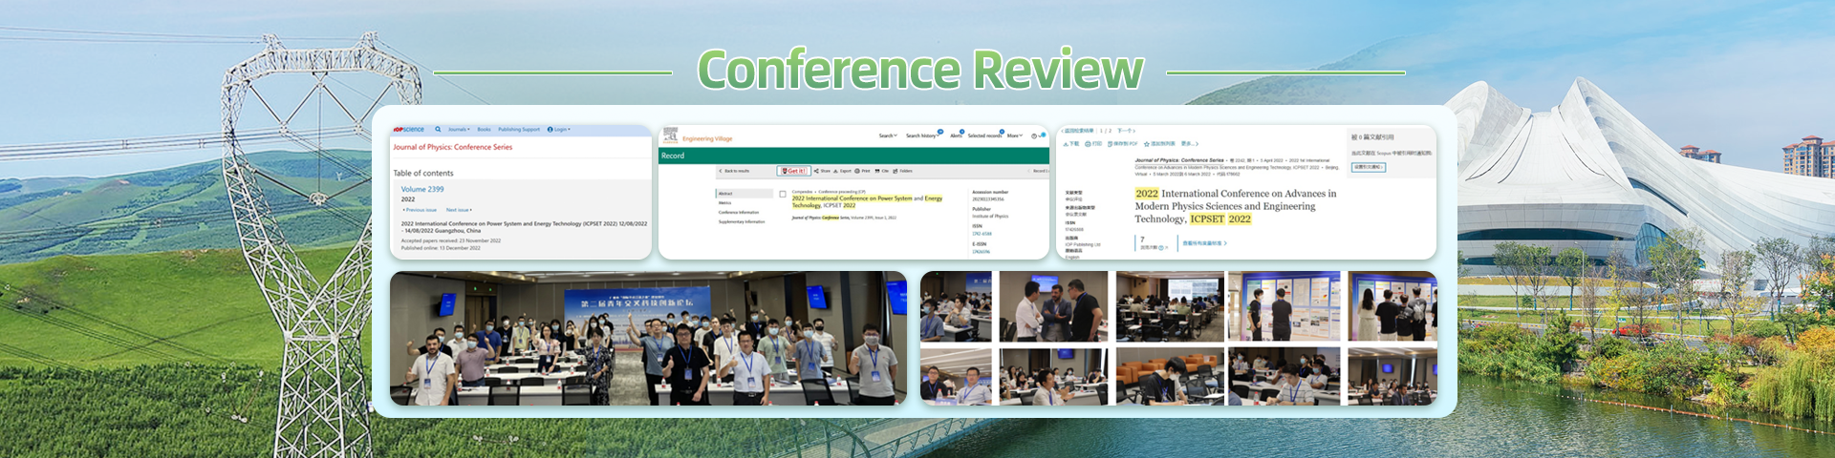Open the Volume 2399 link

422,189
